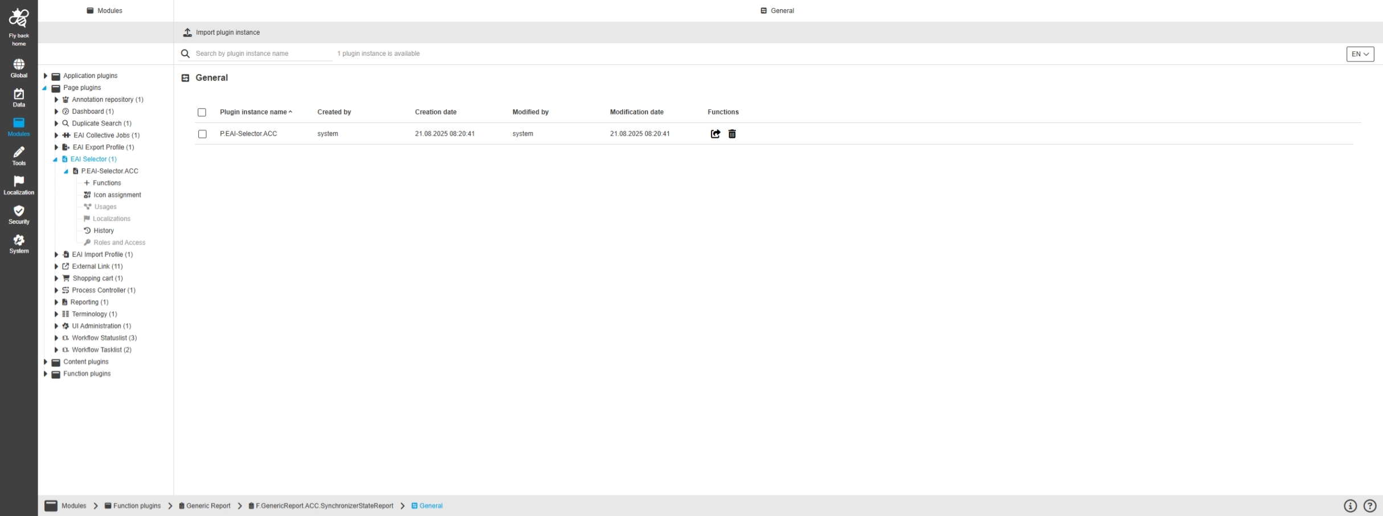This screenshot has width=1383, height=516.
Task: Click the Dashboard tree icon
Action: 66,112
